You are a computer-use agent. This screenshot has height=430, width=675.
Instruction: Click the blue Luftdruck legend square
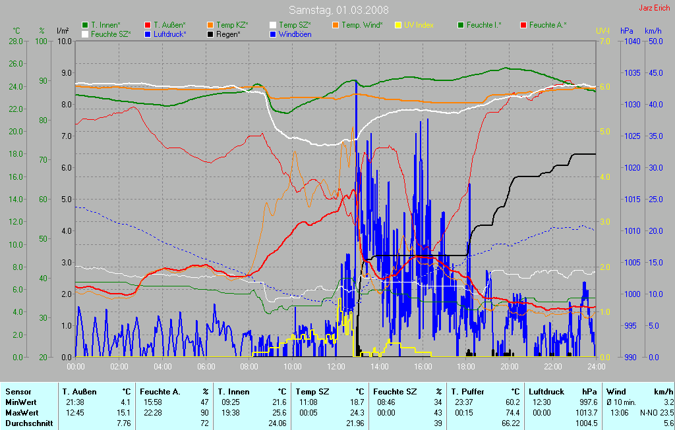click(x=148, y=34)
